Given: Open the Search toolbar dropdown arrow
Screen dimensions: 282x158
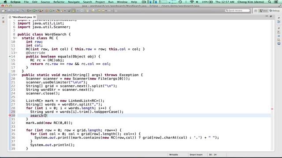Looking at the screenshot, I should [x=65, y=11].
